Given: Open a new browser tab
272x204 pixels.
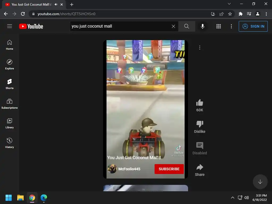Looking at the screenshot, I should pyautogui.click(x=72, y=5).
